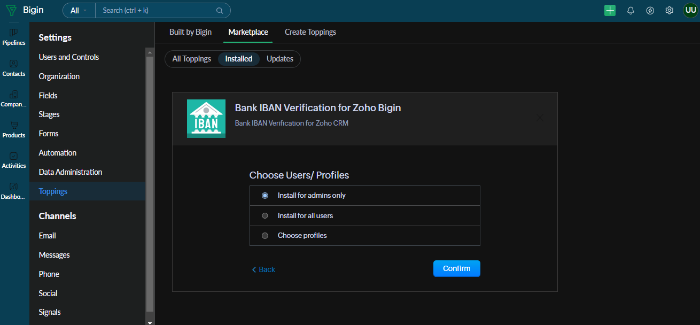Viewport: 700px width, 325px height.
Task: Open Users and Controls settings
Action: click(x=69, y=57)
